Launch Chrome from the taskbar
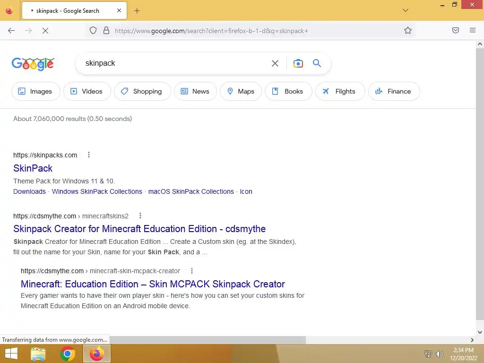 pos(68,354)
